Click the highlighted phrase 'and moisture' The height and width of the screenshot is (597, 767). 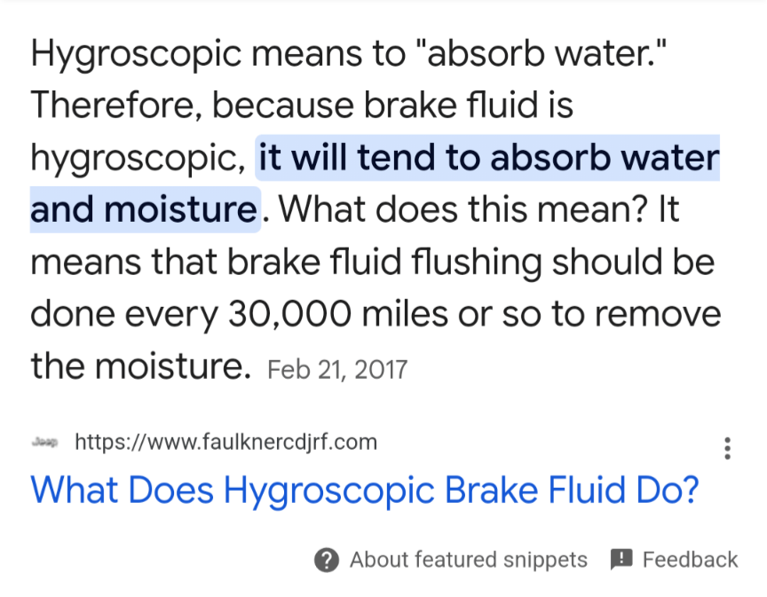[x=144, y=209]
